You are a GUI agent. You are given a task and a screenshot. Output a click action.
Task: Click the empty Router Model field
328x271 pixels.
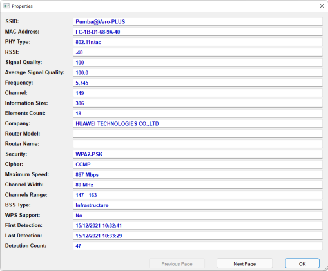click(x=198, y=134)
